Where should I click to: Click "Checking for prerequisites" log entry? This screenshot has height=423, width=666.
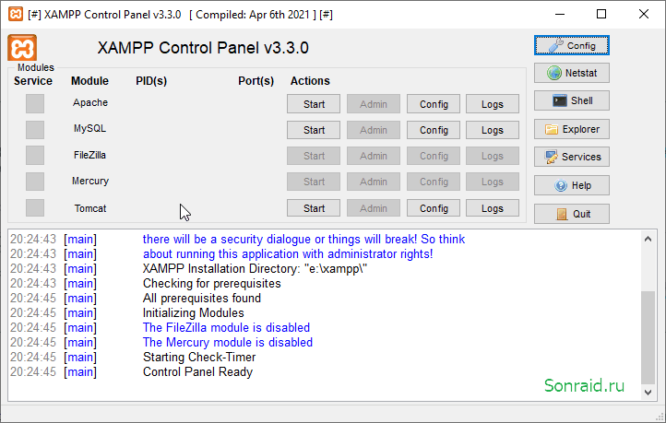point(211,284)
